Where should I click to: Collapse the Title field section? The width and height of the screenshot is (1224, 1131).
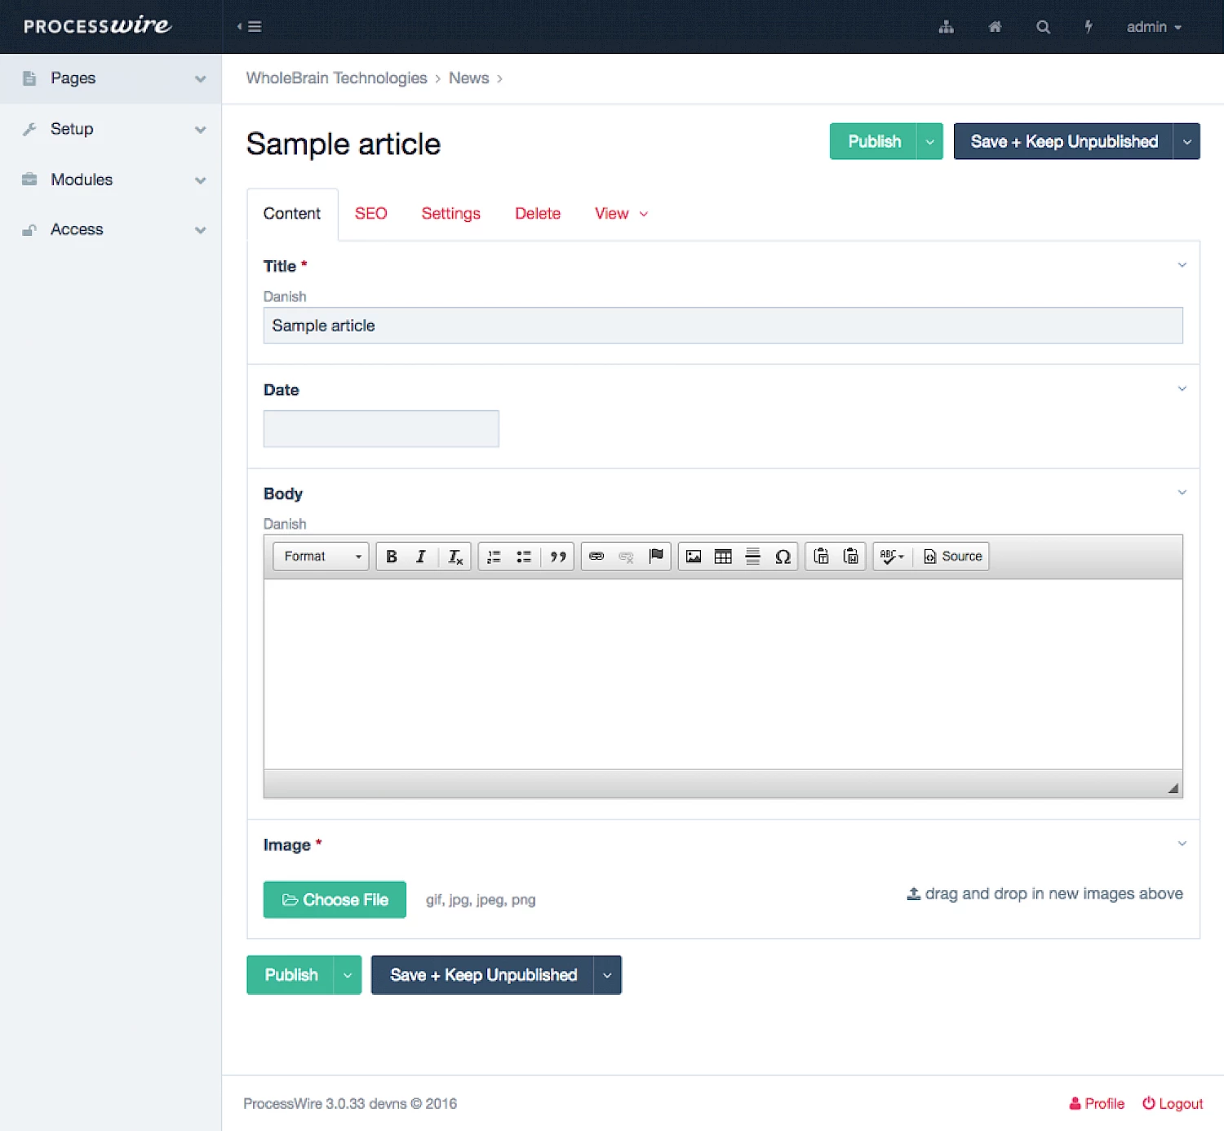click(x=1182, y=265)
